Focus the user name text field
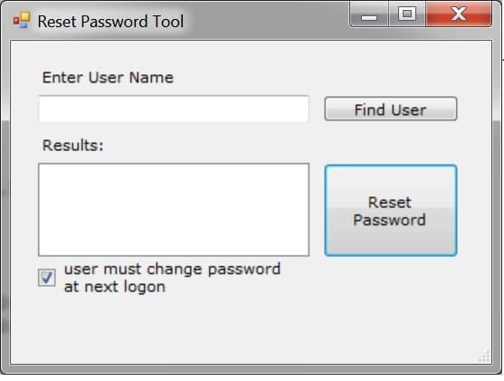The height and width of the screenshot is (381, 504). click(174, 109)
